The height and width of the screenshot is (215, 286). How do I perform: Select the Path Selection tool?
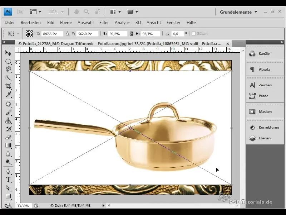[8, 188]
